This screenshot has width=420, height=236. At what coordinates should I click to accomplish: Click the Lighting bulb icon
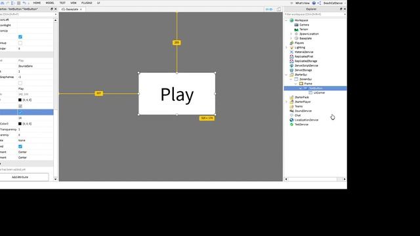[x=291, y=47]
